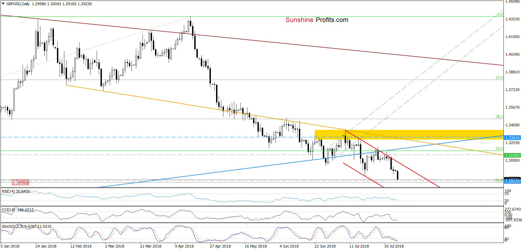Click the 61.8 Fibonacci level label
The height and width of the screenshot is (250, 522).
tap(499, 180)
